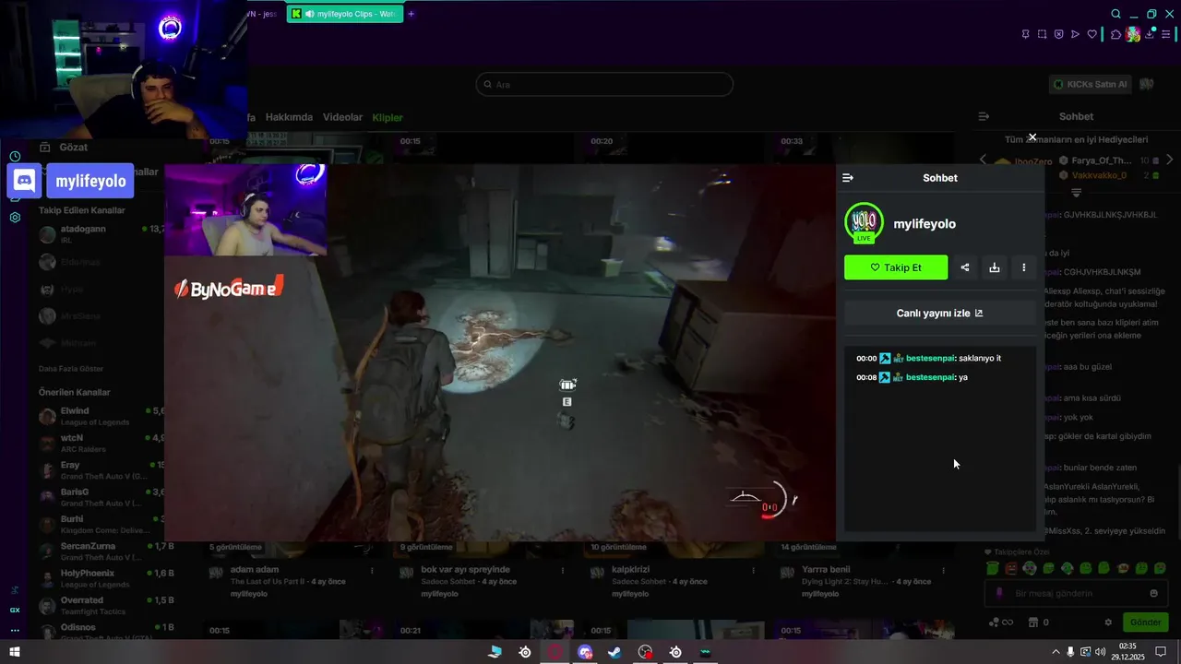The width and height of the screenshot is (1181, 664).
Task: Open the clip's three-dot more options menu
Action: 1024,267
